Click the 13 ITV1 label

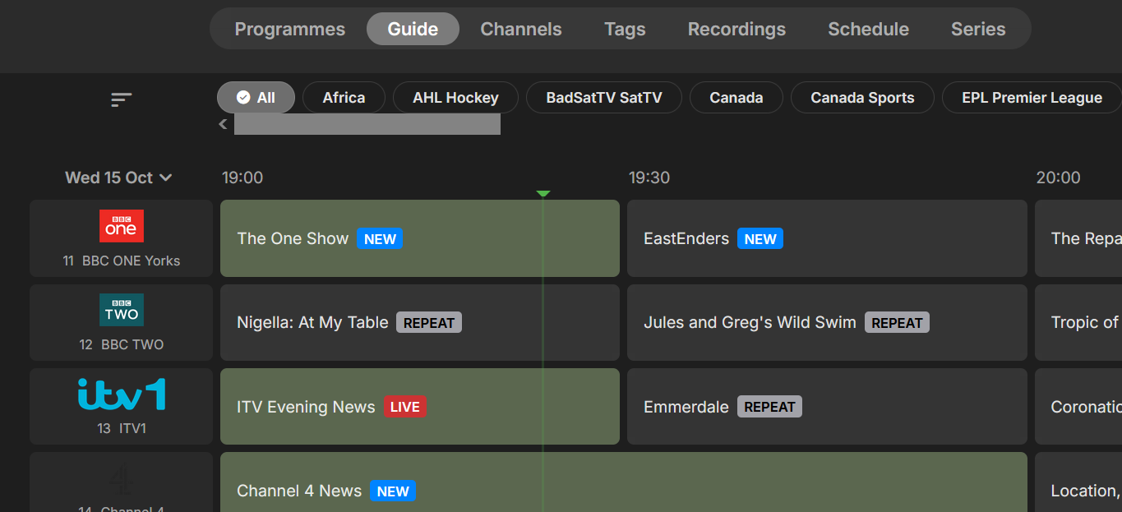pos(122,428)
